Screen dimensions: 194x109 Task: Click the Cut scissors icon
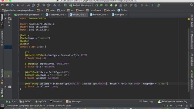[28, 5]
